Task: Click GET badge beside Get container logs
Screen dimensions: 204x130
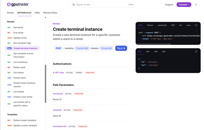Action: point(9,43)
